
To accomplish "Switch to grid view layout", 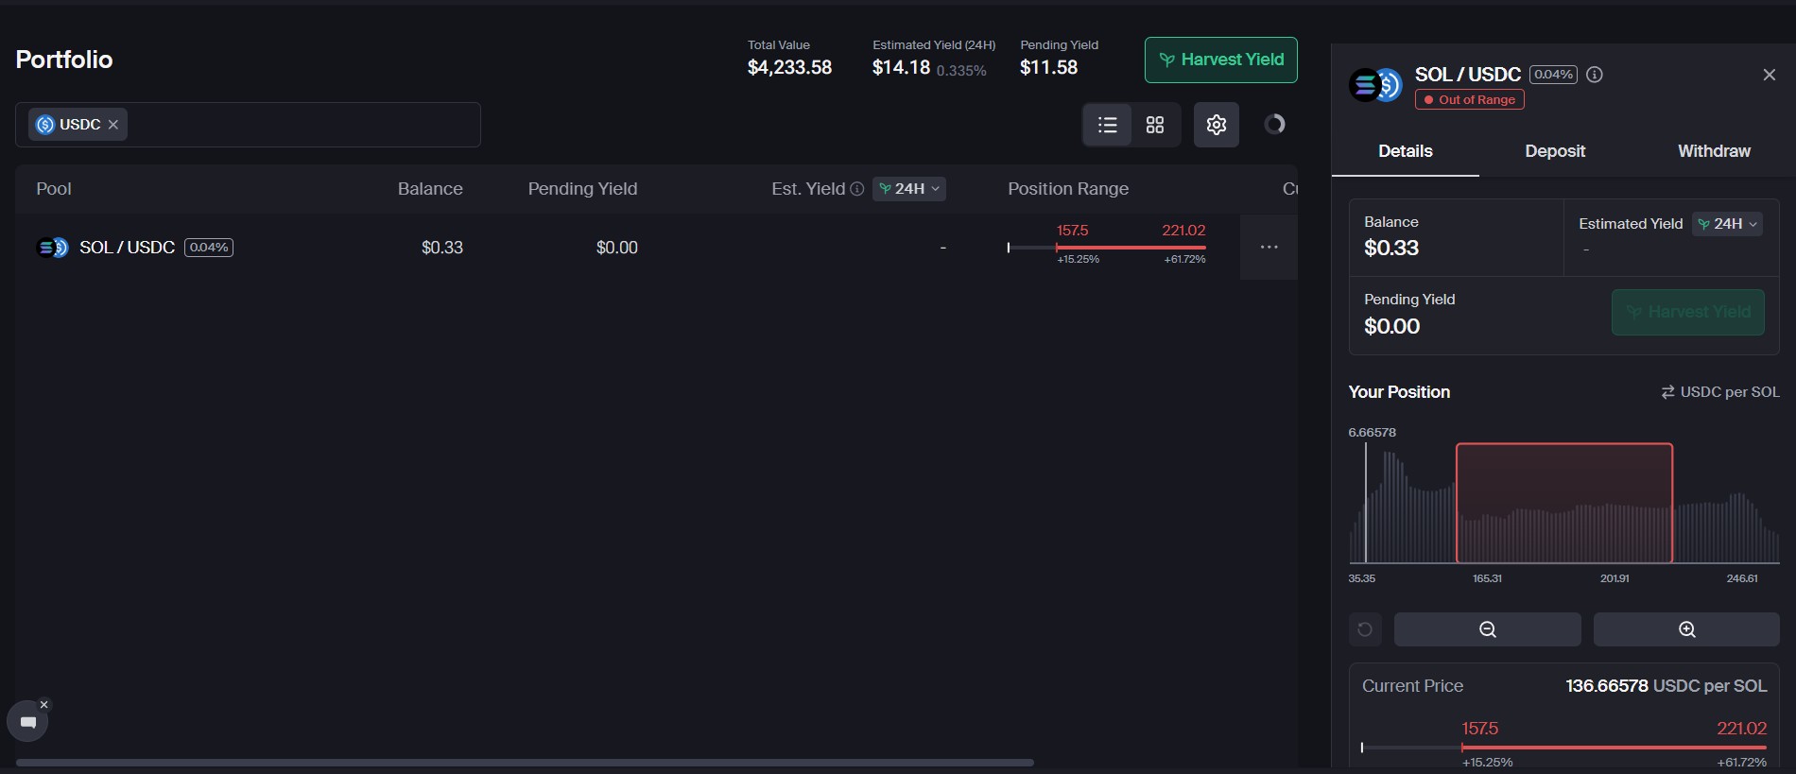I will (x=1155, y=125).
